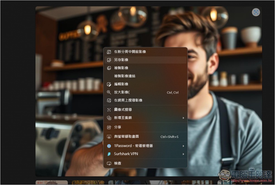Image resolution: width=275 pixels, height=185 pixels.
Task: Click the Save image as icon
Action: [109, 60]
